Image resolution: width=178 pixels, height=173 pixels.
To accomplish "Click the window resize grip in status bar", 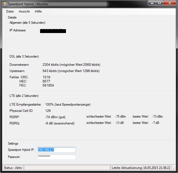I will [174, 169].
